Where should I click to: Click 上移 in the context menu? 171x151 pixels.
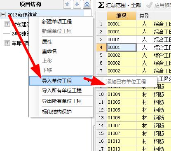point(47,60)
